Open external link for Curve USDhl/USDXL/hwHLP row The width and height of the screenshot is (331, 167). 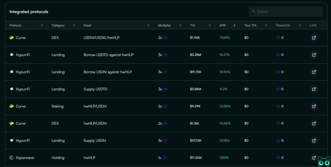click(x=314, y=38)
